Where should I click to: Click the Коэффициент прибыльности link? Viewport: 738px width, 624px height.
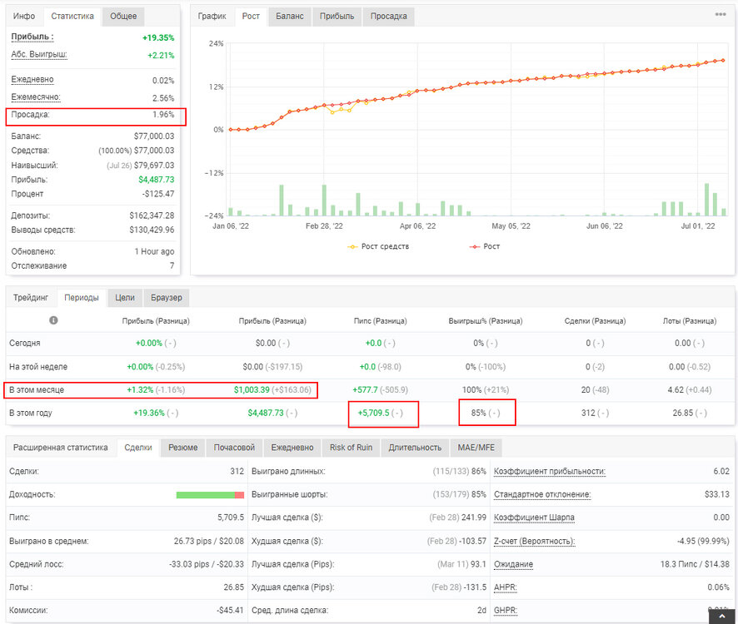pos(550,471)
